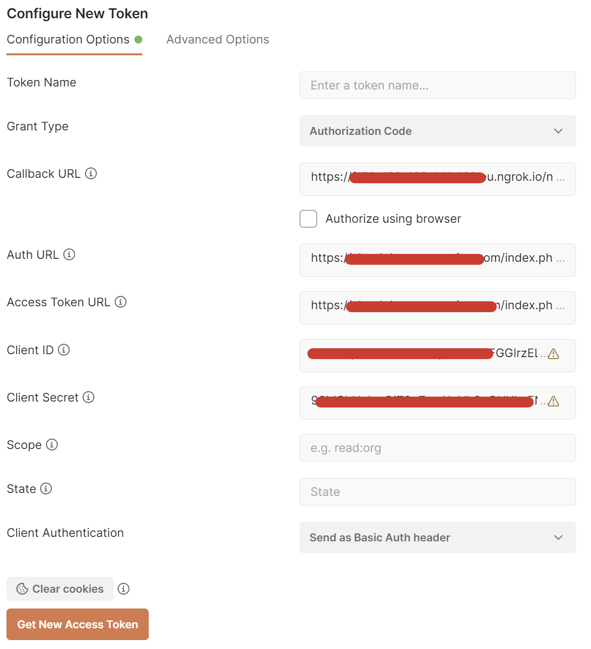591x649 pixels.
Task: Click the Auth URL info icon
Action: pyautogui.click(x=69, y=254)
